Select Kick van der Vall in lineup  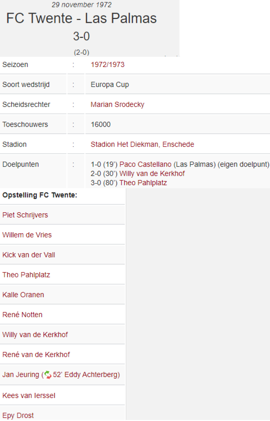pos(29,255)
